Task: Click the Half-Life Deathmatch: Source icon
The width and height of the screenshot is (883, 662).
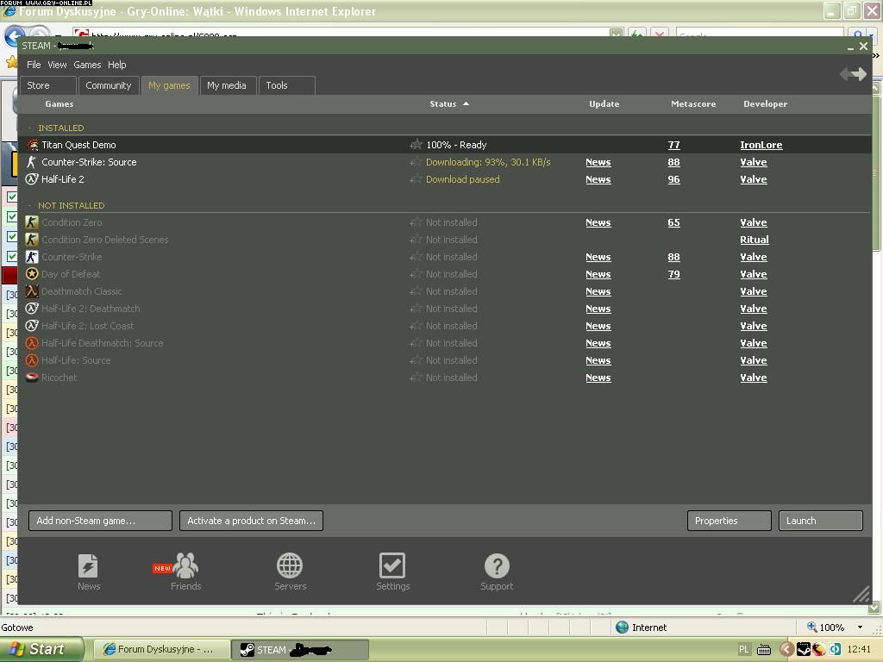Action: point(32,343)
